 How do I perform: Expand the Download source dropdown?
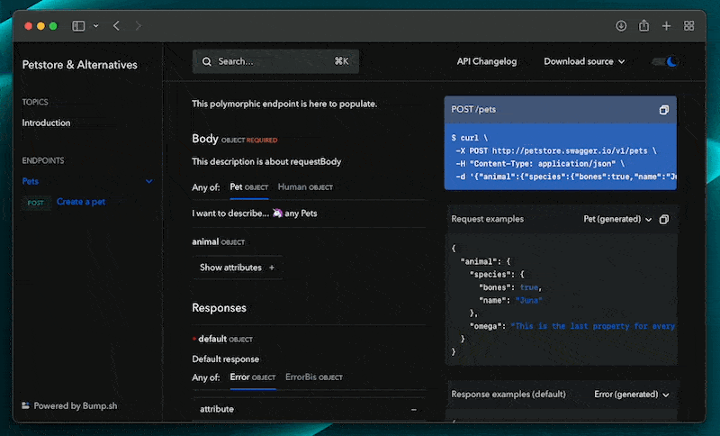(584, 61)
